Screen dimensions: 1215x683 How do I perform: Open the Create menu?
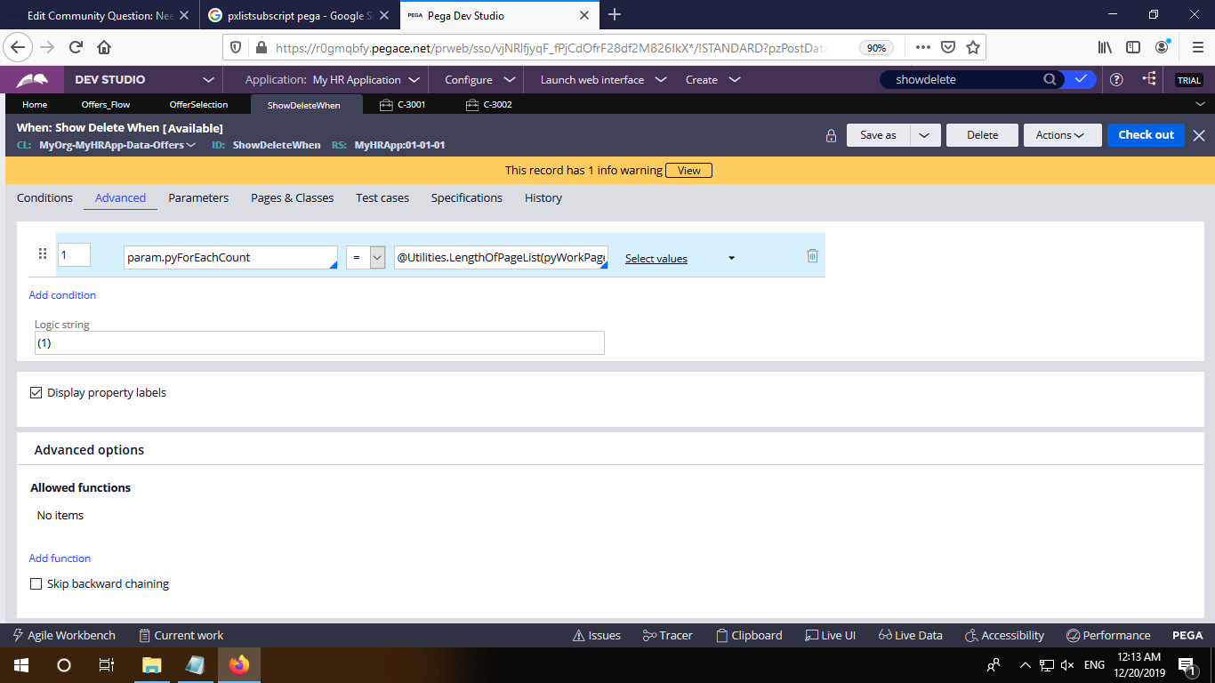(x=712, y=80)
